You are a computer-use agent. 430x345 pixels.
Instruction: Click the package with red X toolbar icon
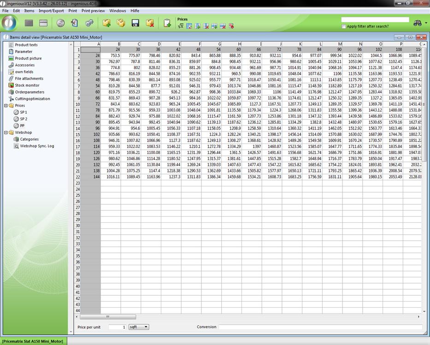point(150,23)
